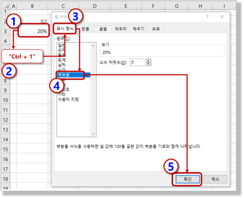The height and width of the screenshot is (198, 244).
Task: Close the 셀 서식 dialog
Action: point(222,17)
